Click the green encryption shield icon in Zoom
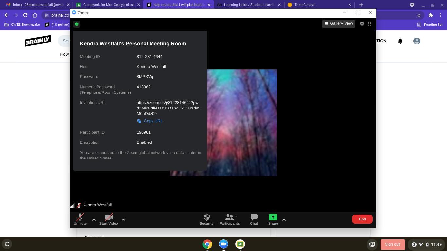Screen dimensions: 447x251 tap(77, 24)
